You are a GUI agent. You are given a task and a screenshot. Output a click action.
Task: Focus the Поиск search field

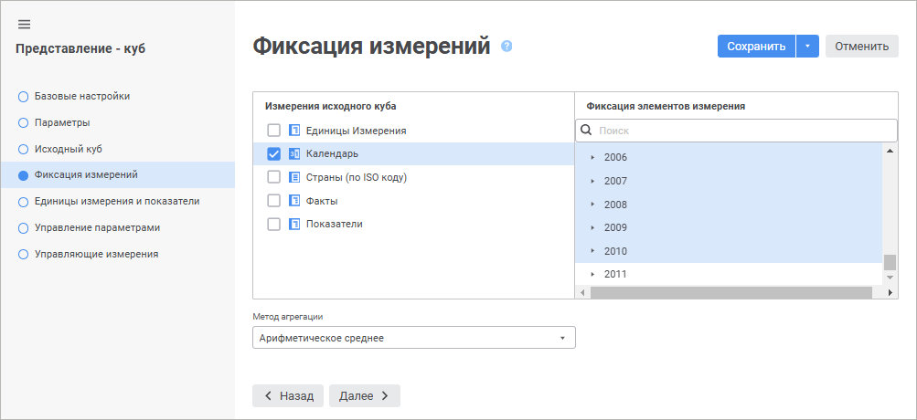(x=741, y=131)
